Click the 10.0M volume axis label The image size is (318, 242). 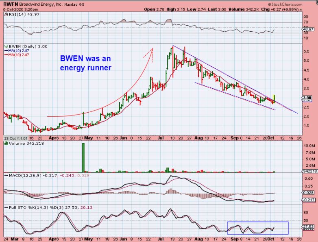[x=309, y=146]
